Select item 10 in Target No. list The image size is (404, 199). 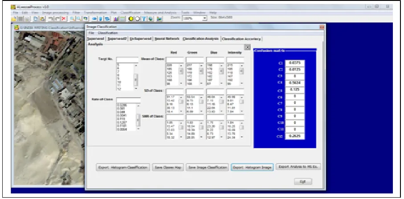[119, 82]
